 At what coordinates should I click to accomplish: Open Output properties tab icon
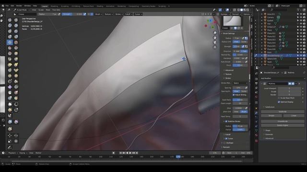(x=256, y=84)
